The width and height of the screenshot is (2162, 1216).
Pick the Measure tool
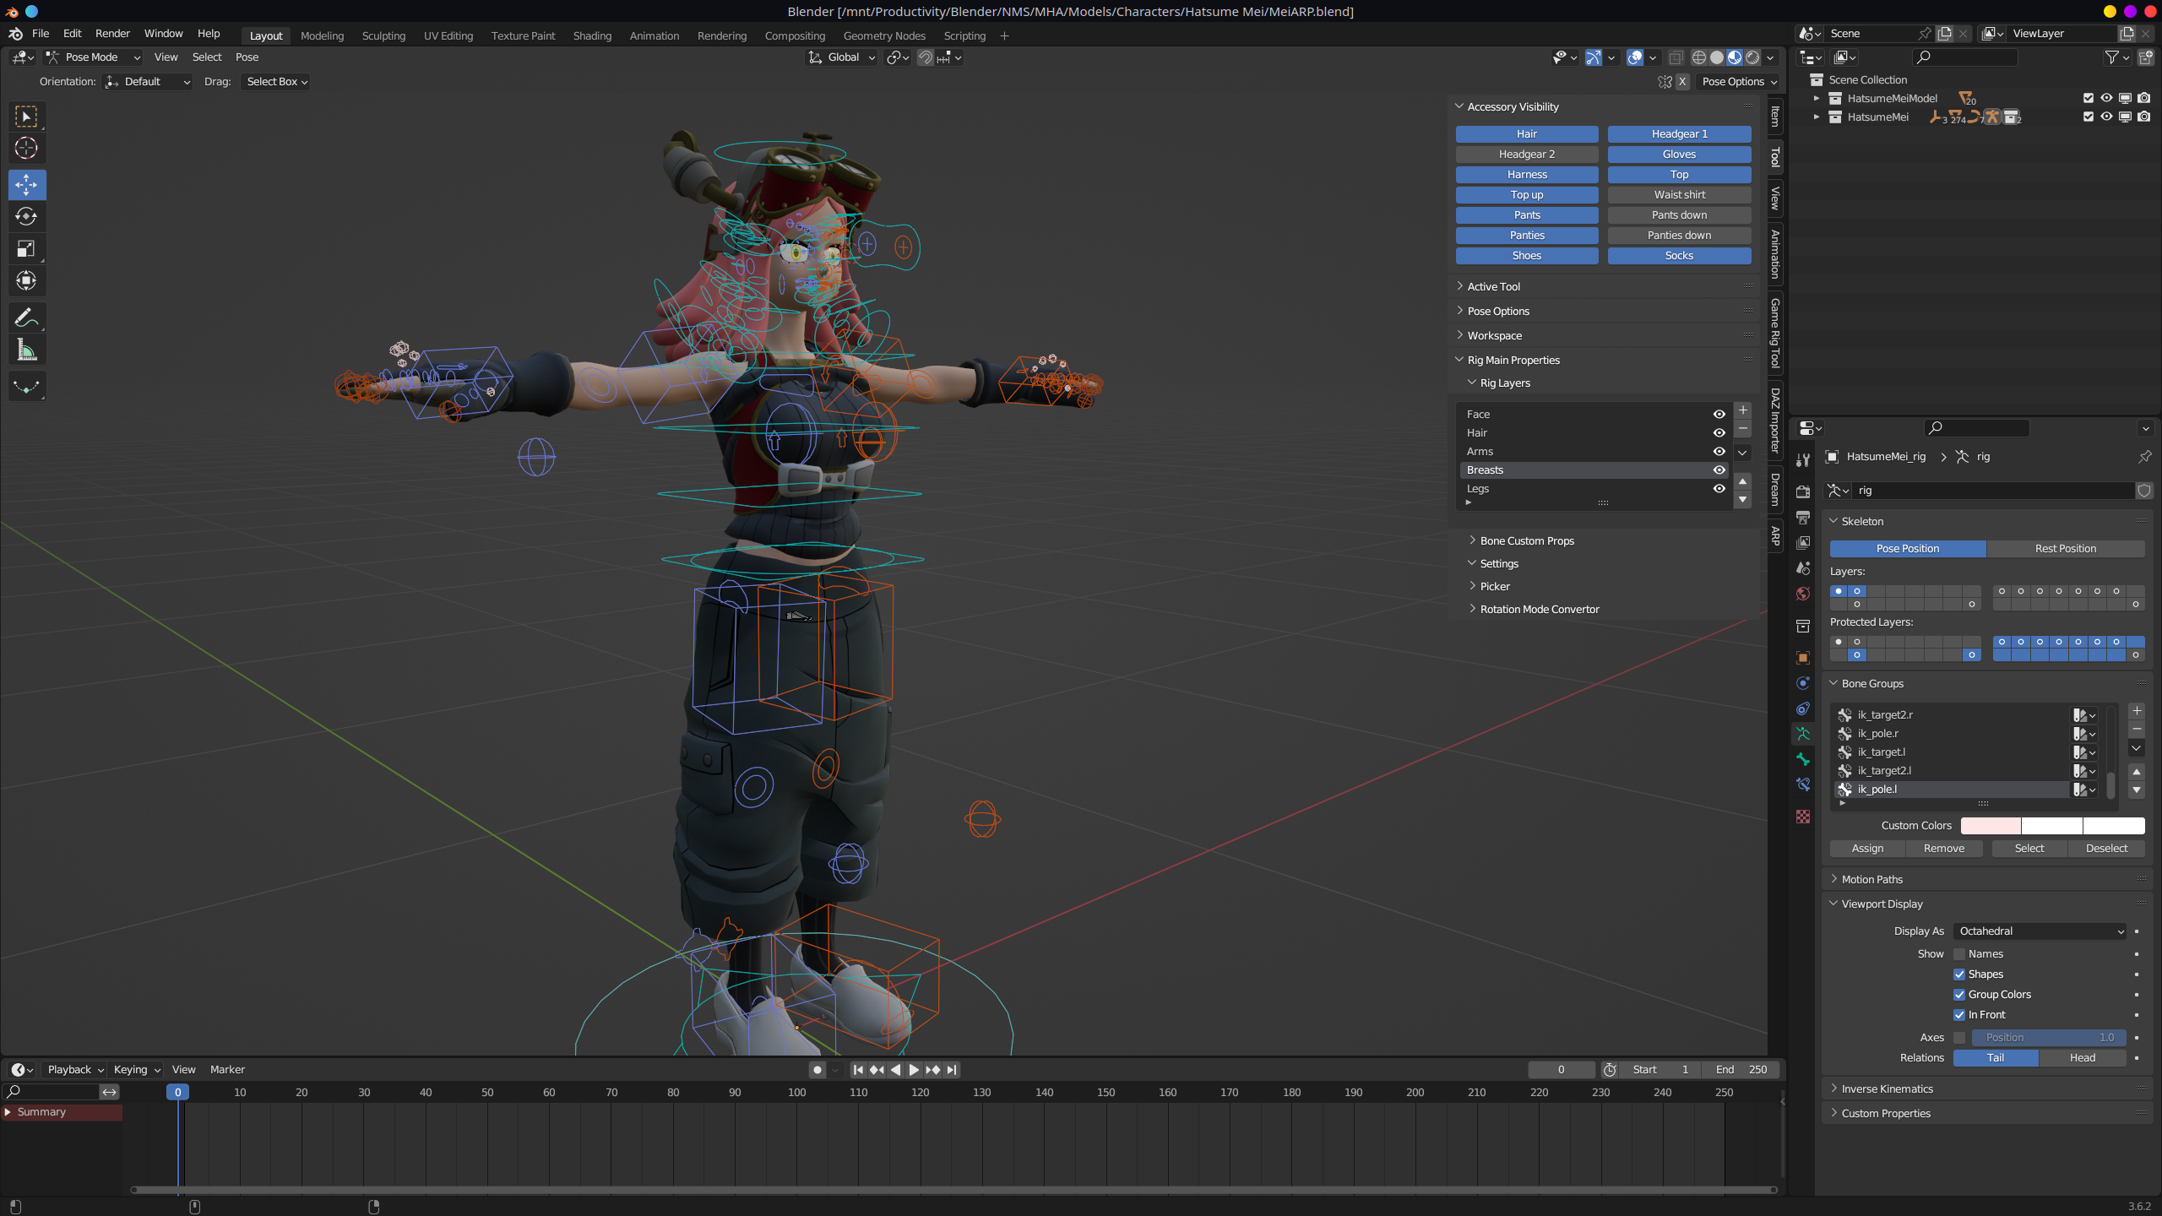click(x=26, y=350)
